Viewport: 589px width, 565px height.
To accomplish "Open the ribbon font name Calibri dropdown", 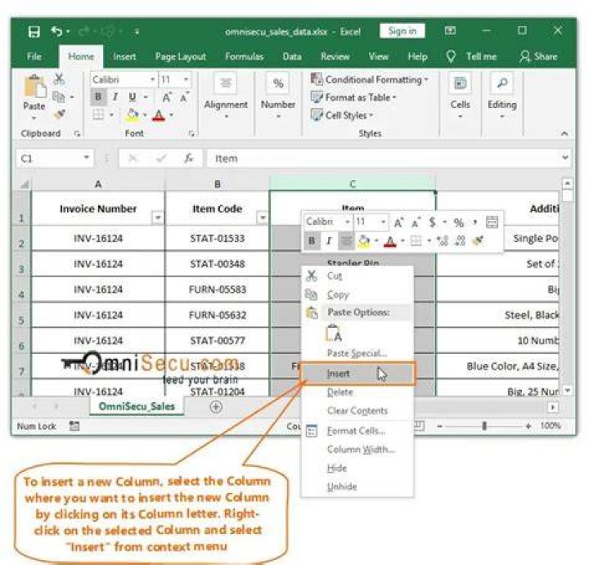I will click(x=152, y=79).
